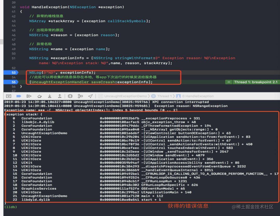Click line number 40 in the gutter
This screenshot has width=280, height=216.
(13, 7)
